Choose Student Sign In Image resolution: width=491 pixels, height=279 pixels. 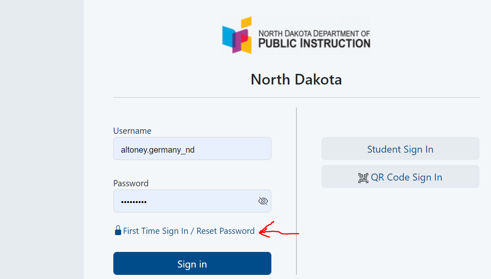pyautogui.click(x=400, y=149)
